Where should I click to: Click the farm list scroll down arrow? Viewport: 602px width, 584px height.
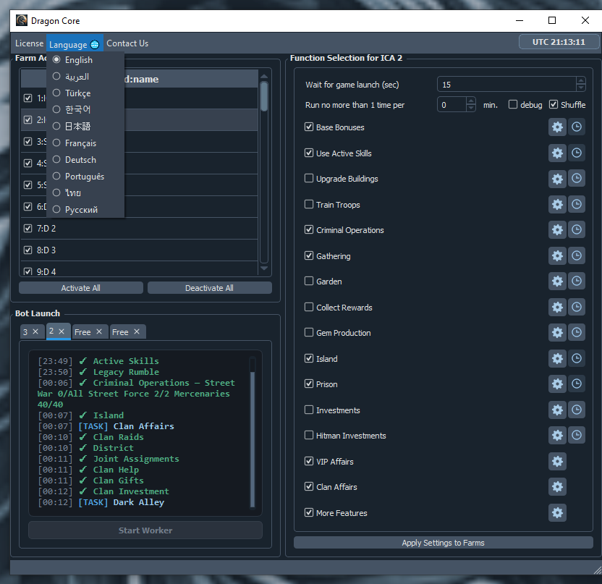[264, 268]
